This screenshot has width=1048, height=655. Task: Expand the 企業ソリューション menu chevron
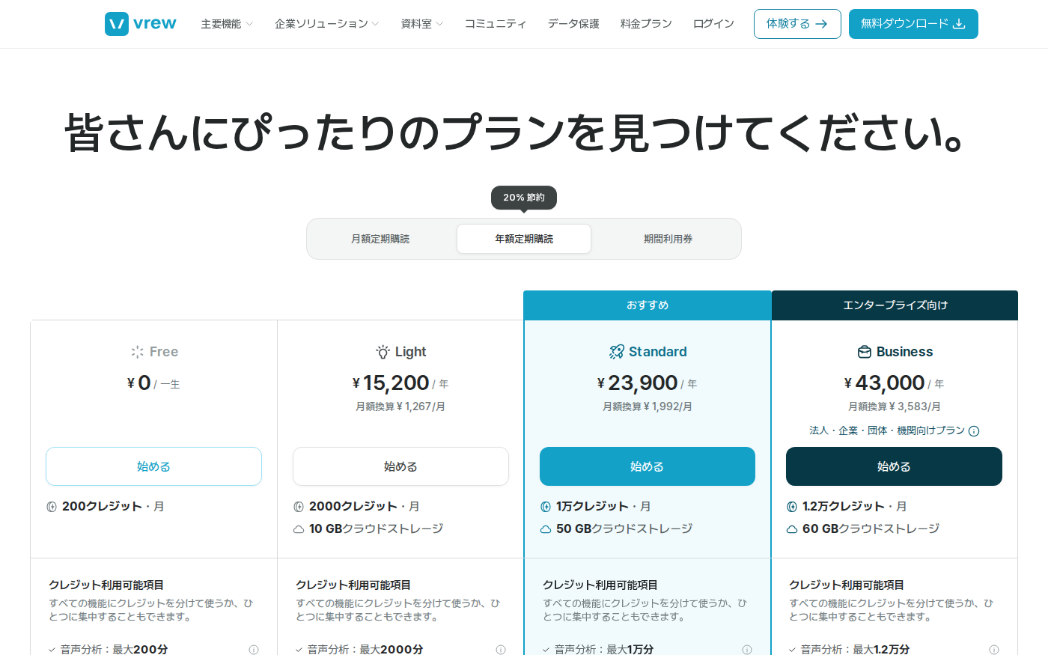375,24
